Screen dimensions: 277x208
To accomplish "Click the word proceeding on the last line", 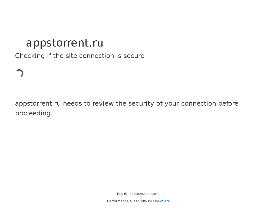I will point(33,113).
